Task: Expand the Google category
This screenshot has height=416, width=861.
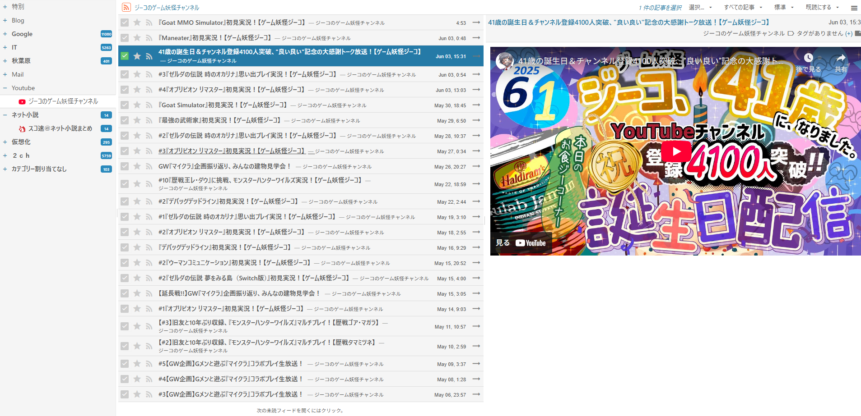Action: pos(5,34)
